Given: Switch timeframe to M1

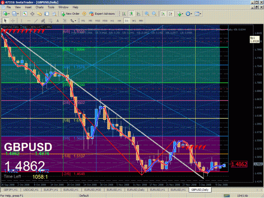Looking at the screenshot, I should (x=83, y=21).
